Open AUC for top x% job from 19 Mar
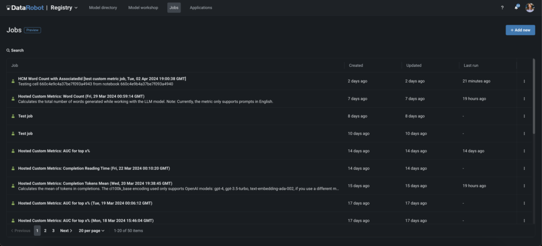542x246 pixels. (x=85, y=203)
